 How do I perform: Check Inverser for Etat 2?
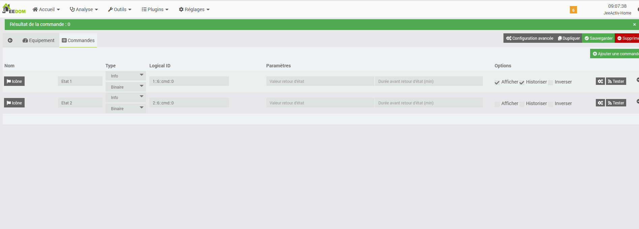pyautogui.click(x=551, y=104)
